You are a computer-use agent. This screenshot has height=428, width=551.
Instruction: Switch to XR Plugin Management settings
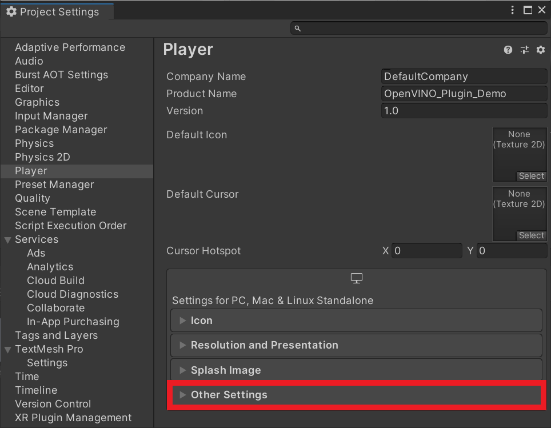pos(73,418)
